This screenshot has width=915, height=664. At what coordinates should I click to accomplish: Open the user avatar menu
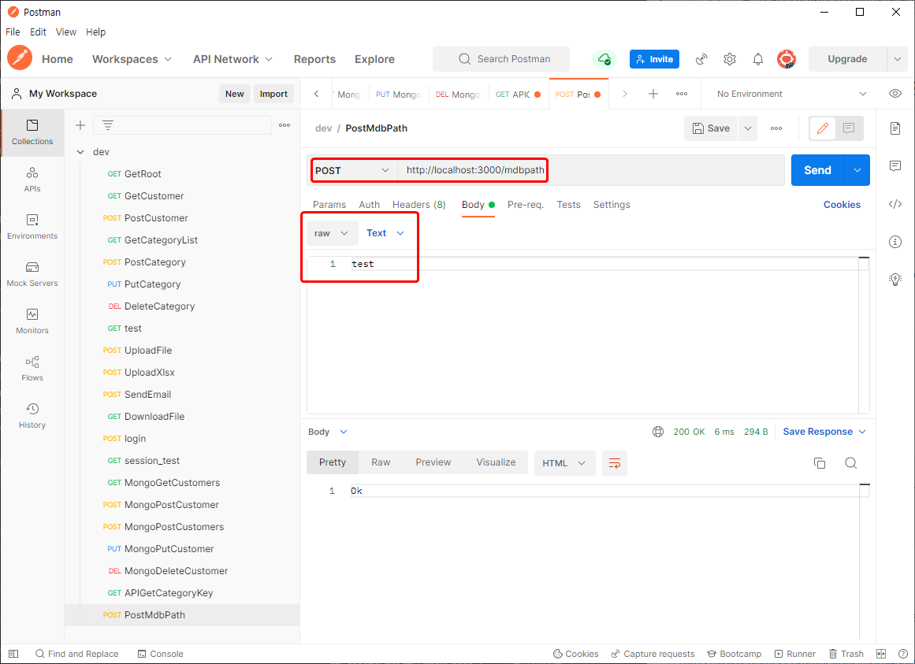pyautogui.click(x=787, y=59)
